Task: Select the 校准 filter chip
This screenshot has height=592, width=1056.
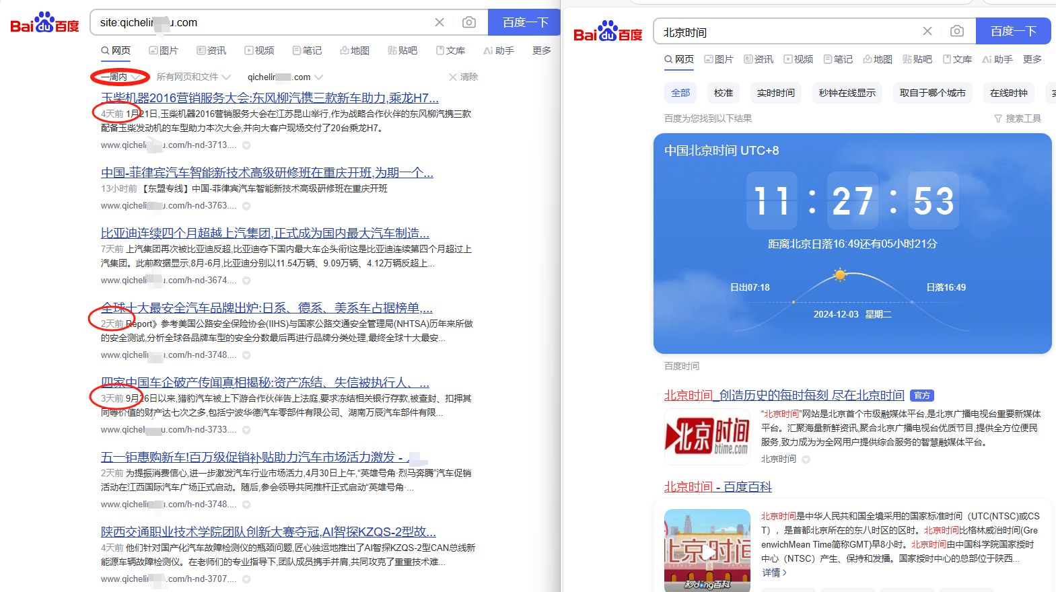Action: pyautogui.click(x=724, y=93)
